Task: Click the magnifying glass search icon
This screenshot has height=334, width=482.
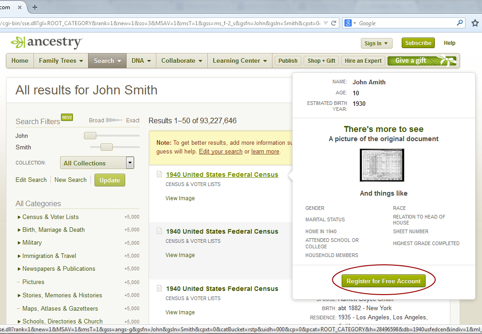Action: click(x=460, y=22)
